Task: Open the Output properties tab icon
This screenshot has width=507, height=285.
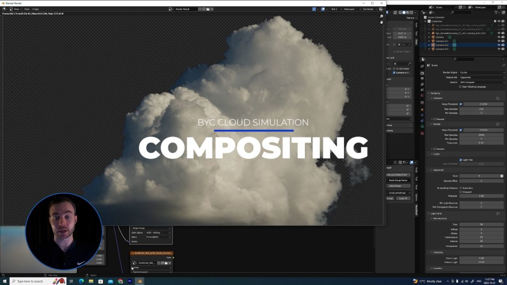Action: 422,79
